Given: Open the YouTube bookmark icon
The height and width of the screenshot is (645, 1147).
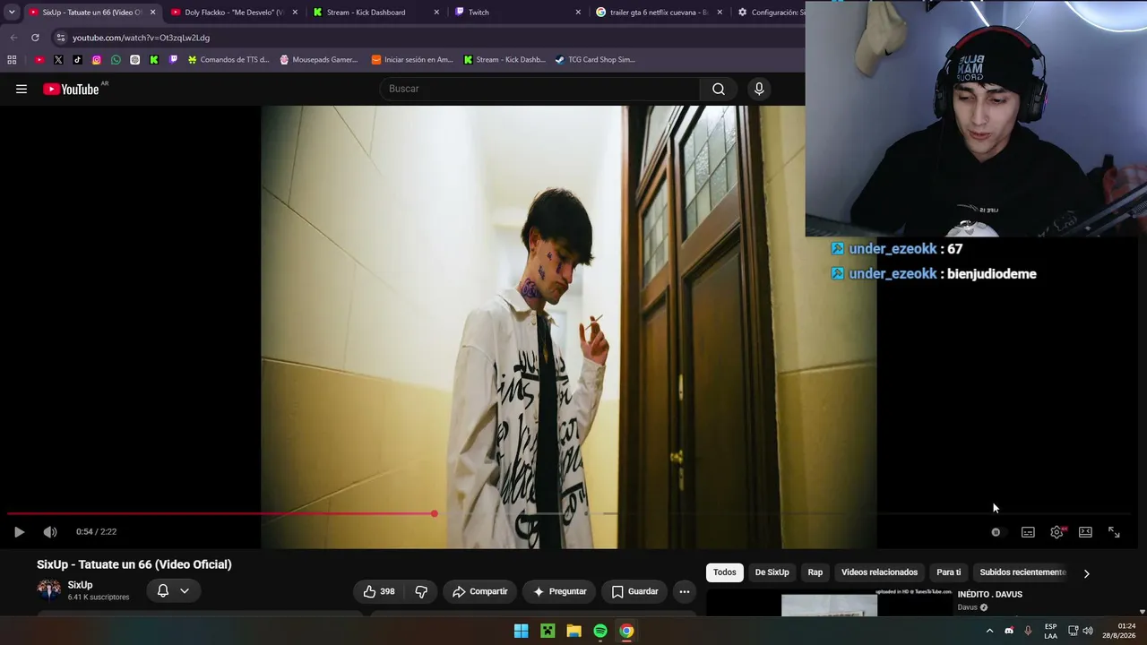Looking at the screenshot, I should [39, 60].
